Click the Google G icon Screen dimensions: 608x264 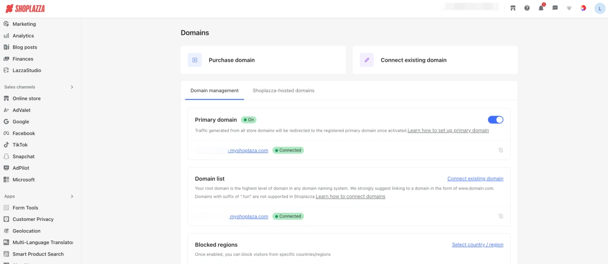pos(7,122)
